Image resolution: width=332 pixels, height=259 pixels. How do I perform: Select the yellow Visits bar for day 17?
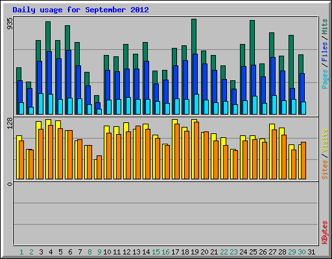[174, 122]
